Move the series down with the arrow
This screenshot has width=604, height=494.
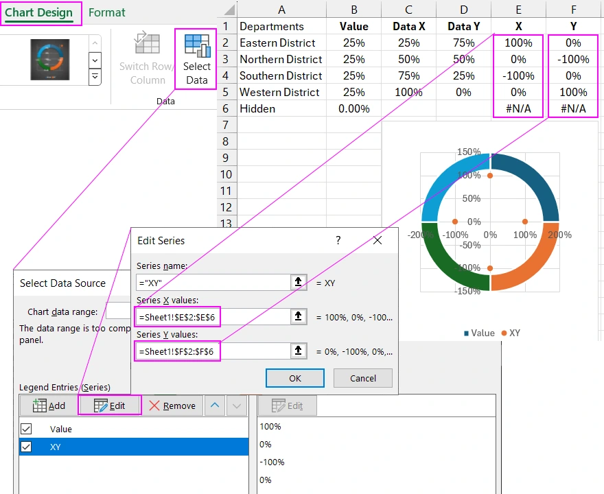pyautogui.click(x=237, y=405)
